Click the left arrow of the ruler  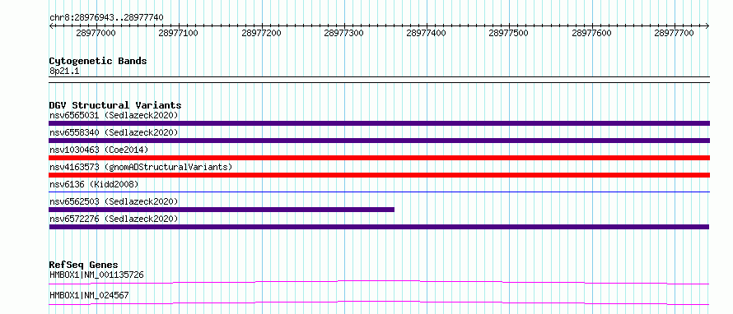point(51,25)
